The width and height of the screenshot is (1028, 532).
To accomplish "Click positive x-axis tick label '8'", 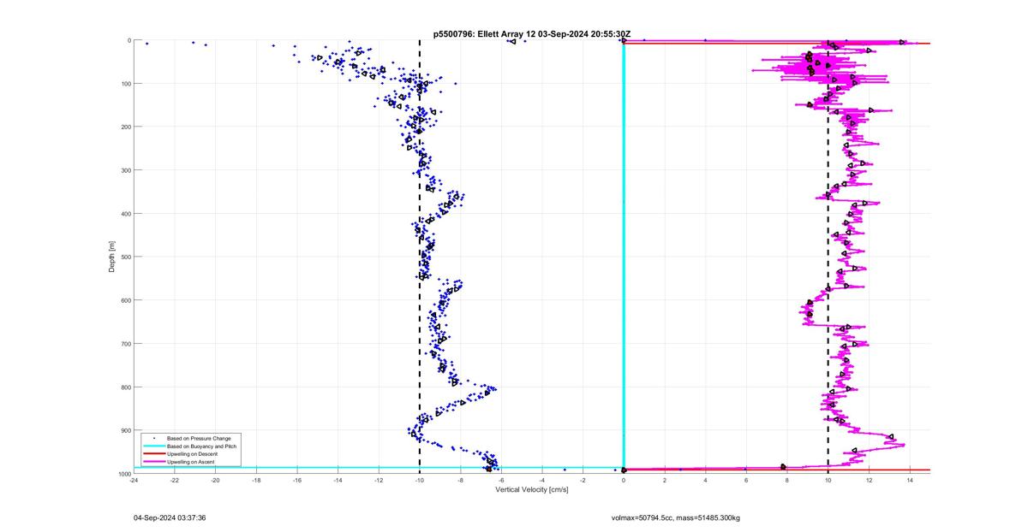I will [787, 480].
